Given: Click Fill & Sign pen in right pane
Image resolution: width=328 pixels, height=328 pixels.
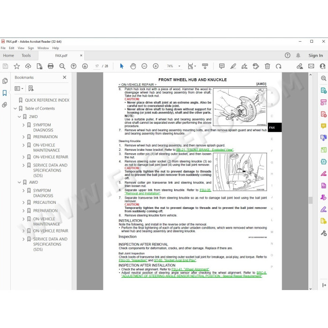Looking at the screenshot, I should click(x=324, y=209).
